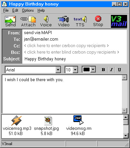Click the Bcc blind carbon copy field
Viewport: 130px width, 148px height.
point(74,52)
